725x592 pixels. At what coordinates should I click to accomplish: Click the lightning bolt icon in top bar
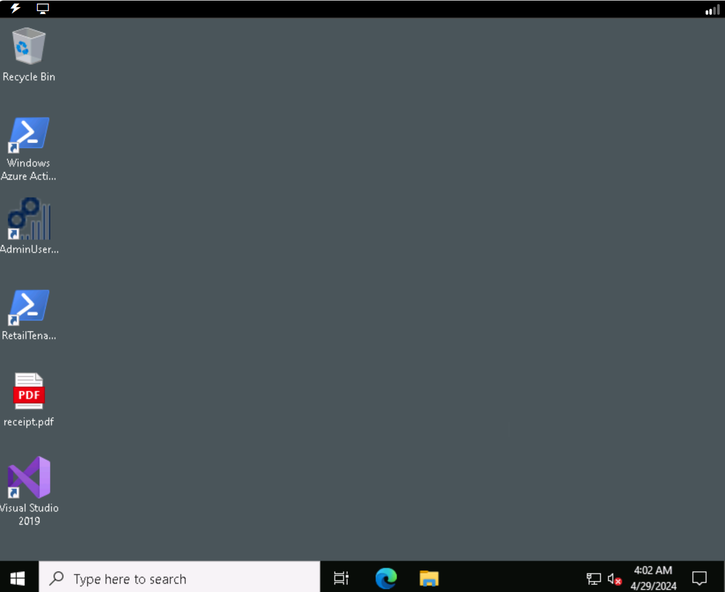point(16,8)
